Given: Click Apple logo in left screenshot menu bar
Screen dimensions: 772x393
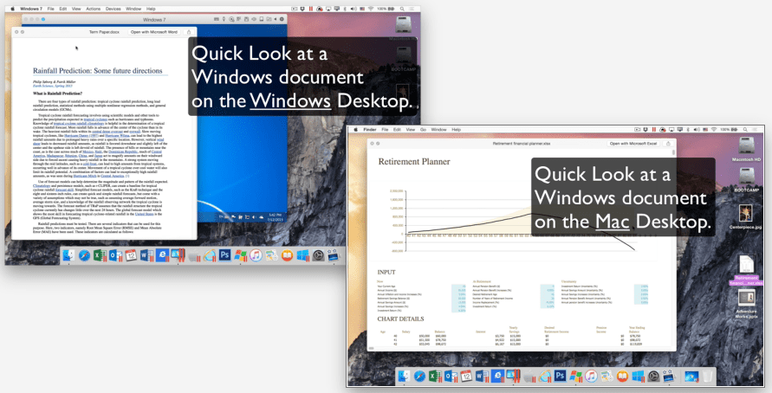Looking at the screenshot, I should (13, 9).
